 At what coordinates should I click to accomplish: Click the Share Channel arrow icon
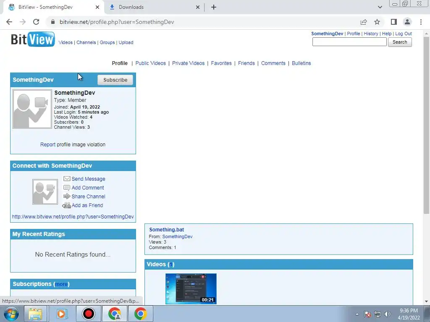(x=67, y=196)
